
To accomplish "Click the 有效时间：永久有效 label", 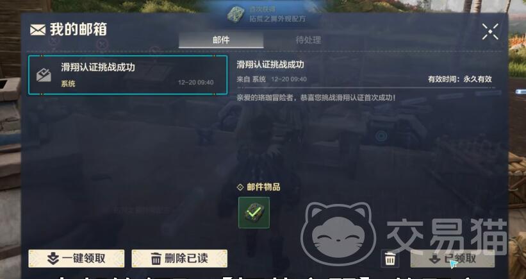I will pyautogui.click(x=459, y=80).
